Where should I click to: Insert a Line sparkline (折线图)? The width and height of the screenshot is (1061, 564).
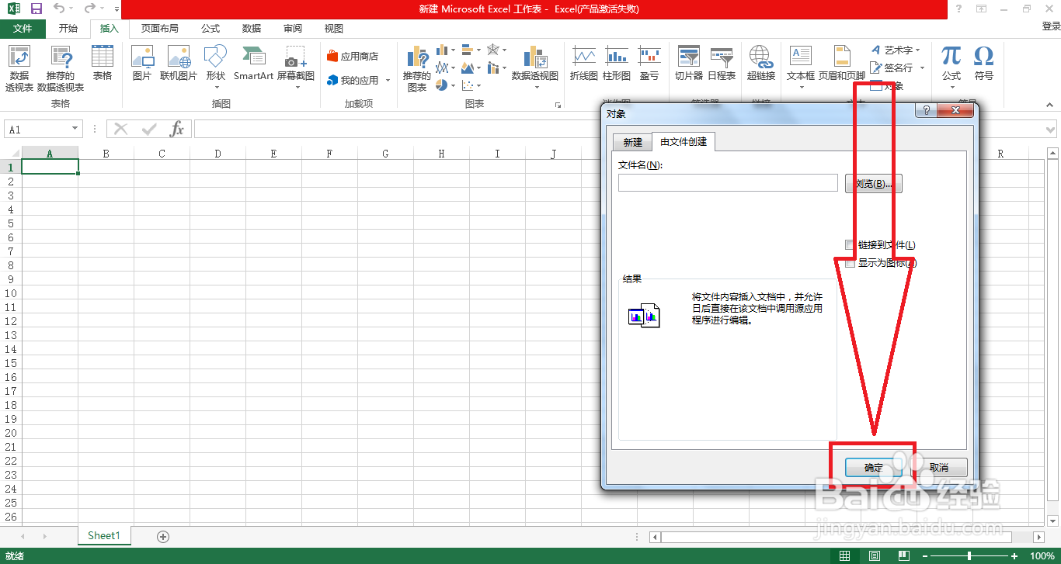pos(583,64)
